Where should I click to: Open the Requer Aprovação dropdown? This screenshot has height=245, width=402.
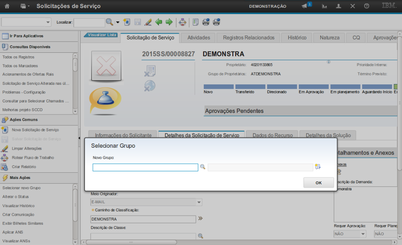tap(363, 234)
